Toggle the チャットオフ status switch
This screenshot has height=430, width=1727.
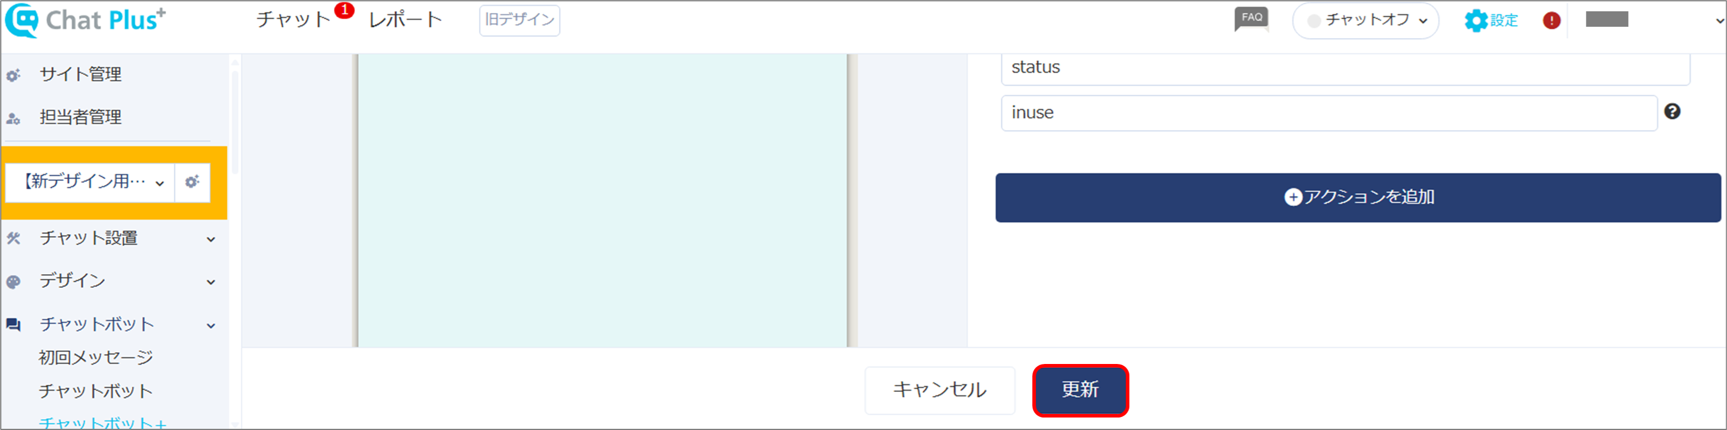[x=1365, y=20]
